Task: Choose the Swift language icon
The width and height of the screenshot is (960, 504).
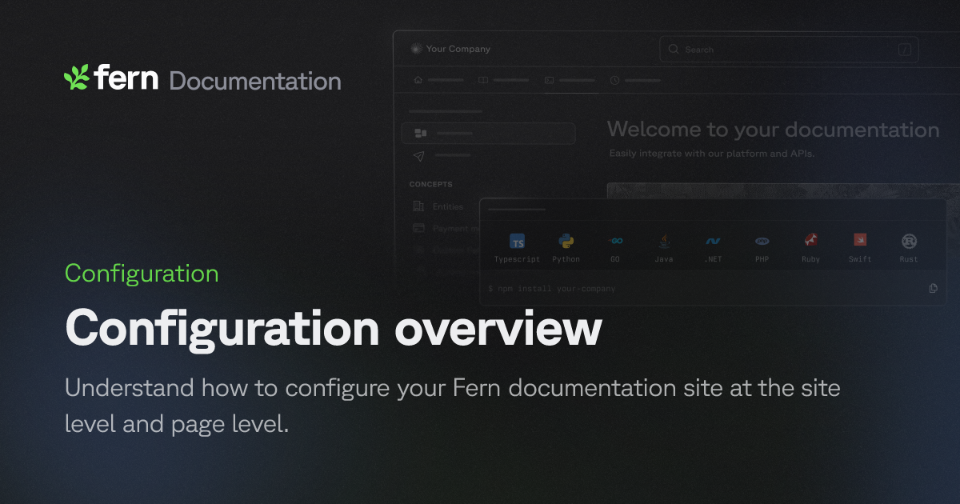Action: click(x=860, y=241)
